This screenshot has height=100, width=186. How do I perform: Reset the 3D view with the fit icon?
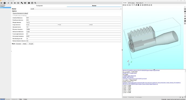click(x=124, y=5)
